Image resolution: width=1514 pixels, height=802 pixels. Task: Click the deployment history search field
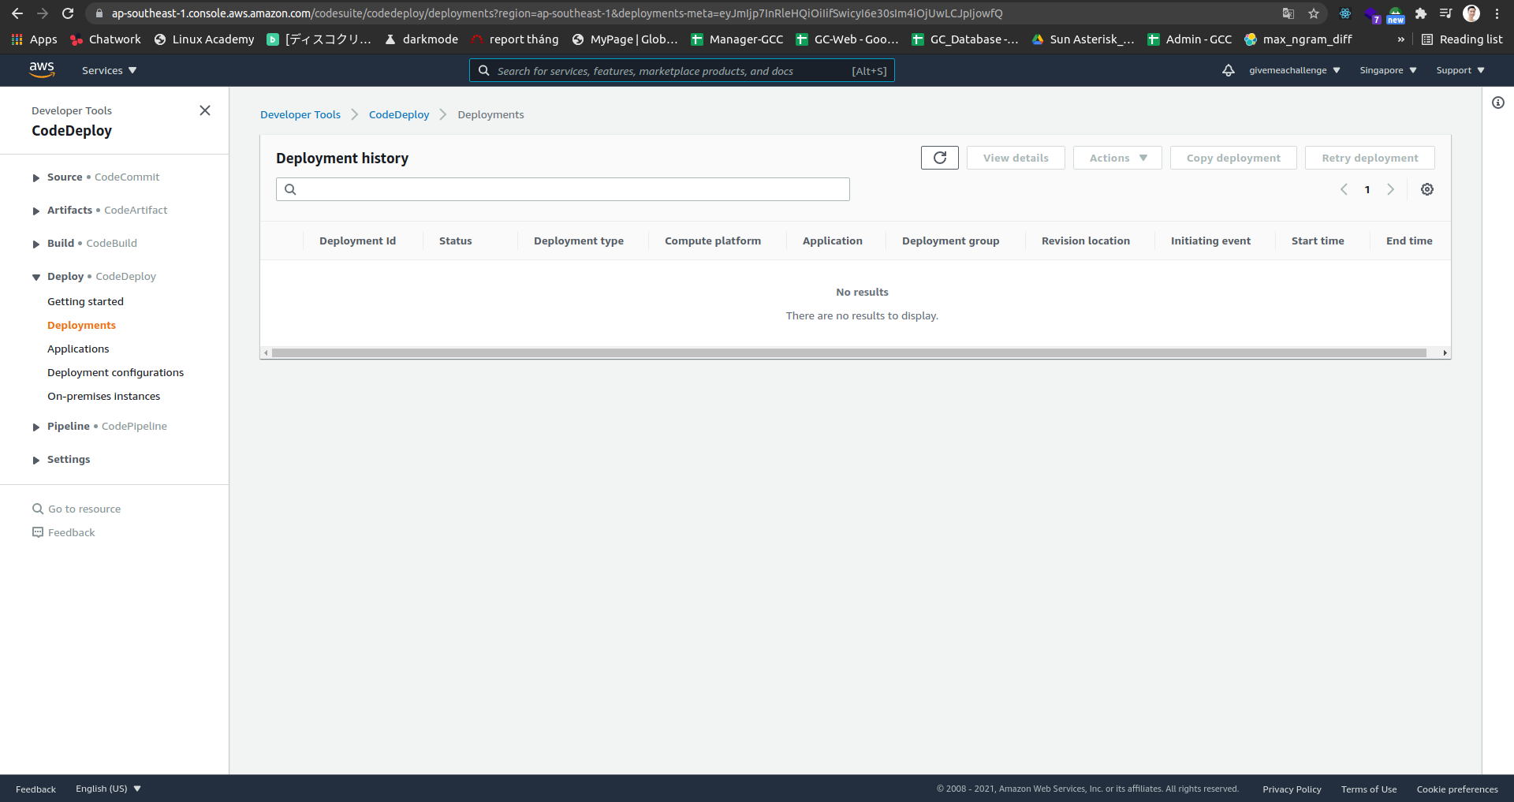(x=562, y=189)
